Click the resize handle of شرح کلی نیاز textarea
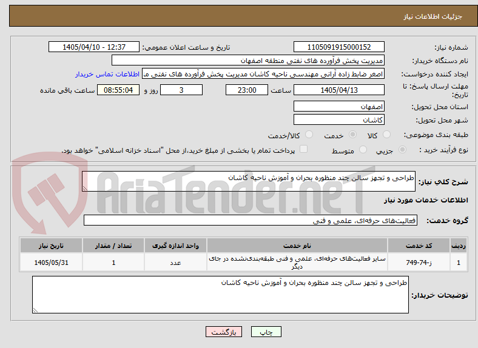478x348 pixels. click(x=85, y=189)
